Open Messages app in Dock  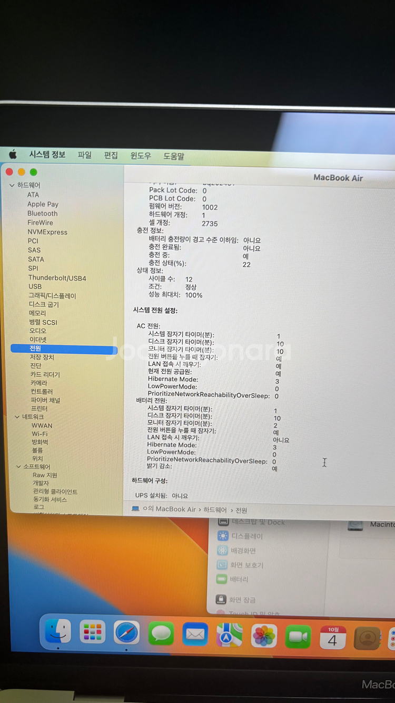(x=161, y=633)
